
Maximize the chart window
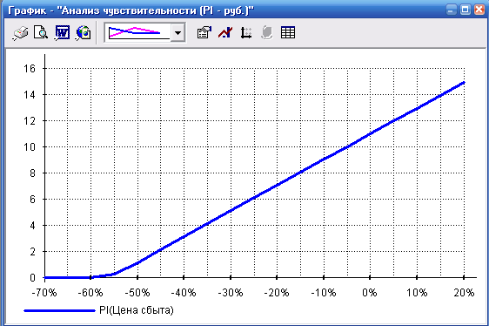point(465,10)
